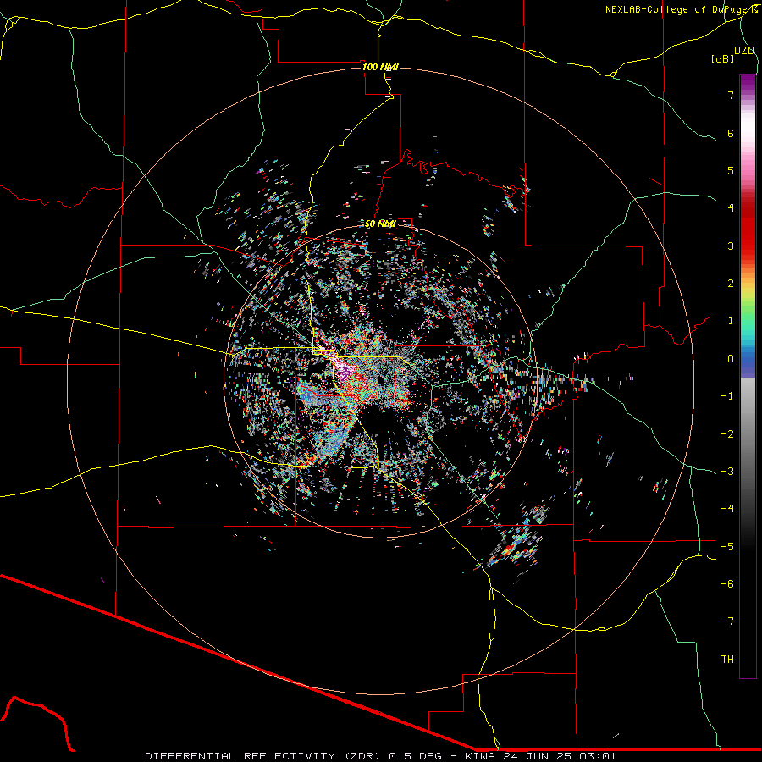Select the 1 value on the scale
Image resolution: width=762 pixels, height=762 pixels.
(x=731, y=321)
